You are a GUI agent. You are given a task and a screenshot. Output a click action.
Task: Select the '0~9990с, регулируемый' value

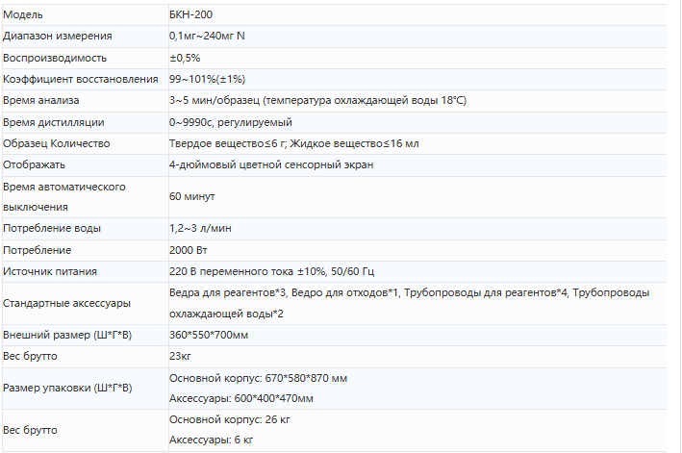(230, 122)
